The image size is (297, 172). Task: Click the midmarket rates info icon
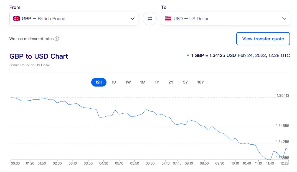point(57,39)
